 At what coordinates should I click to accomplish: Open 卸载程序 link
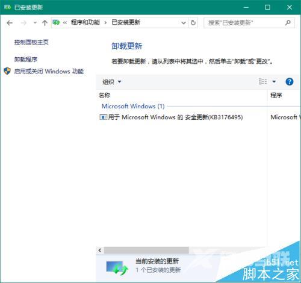tap(26, 60)
